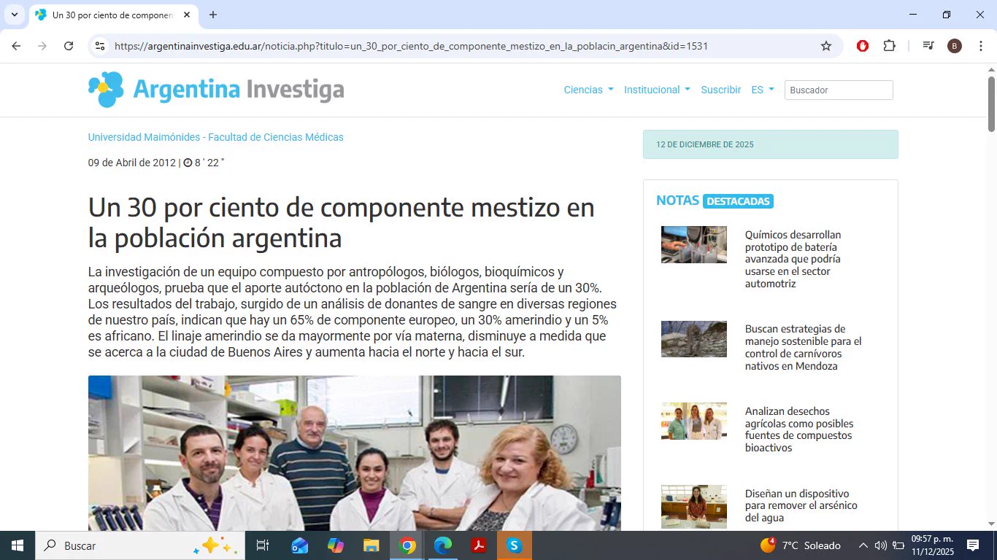Open Task View in the taskbar

click(263, 545)
